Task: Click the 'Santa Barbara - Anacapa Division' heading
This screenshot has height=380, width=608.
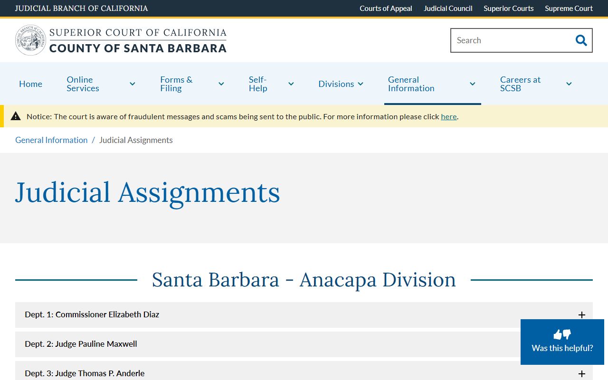Action: click(304, 280)
